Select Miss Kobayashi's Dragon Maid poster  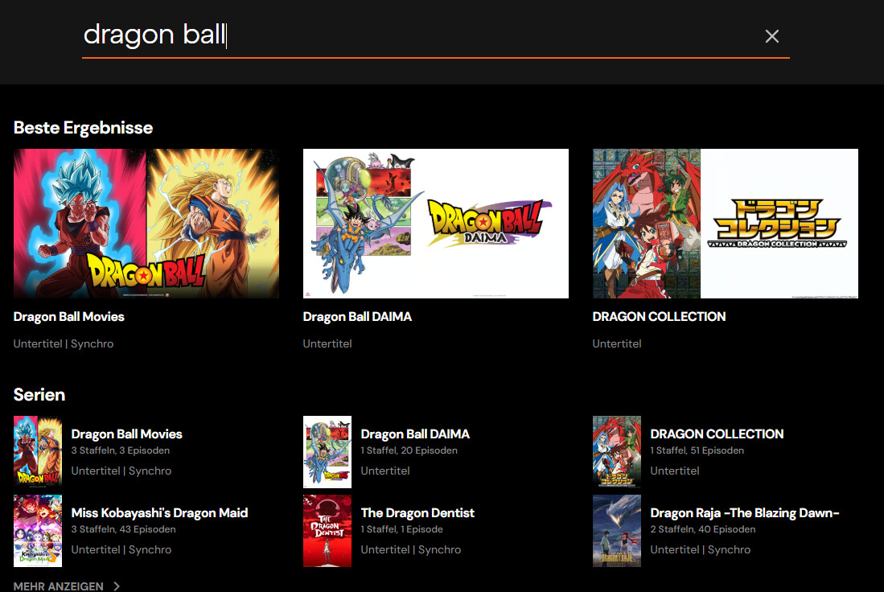point(38,531)
